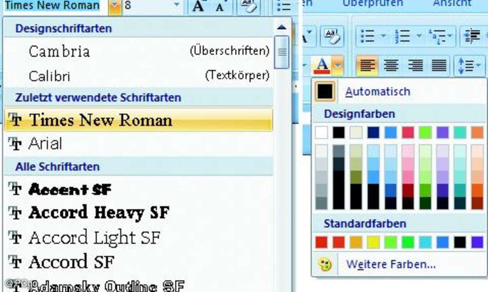
Task: Choose Cambria heading font
Action: [138, 52]
